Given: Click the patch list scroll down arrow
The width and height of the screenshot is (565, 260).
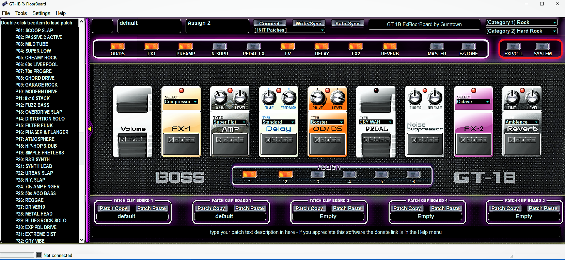Looking at the screenshot, I should [81, 240].
